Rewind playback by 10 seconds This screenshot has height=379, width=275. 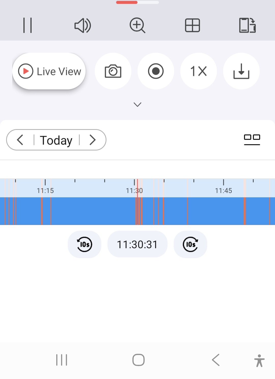point(85,244)
